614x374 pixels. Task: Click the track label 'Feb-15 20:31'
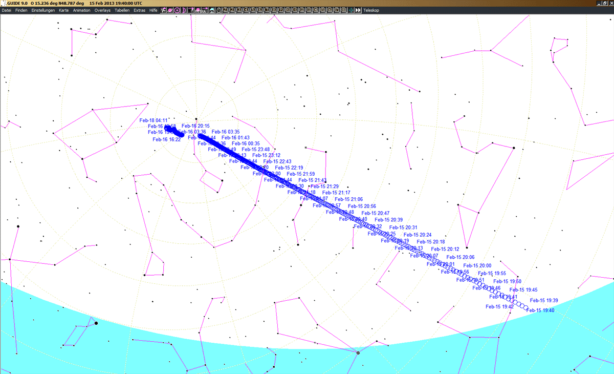pyautogui.click(x=403, y=228)
